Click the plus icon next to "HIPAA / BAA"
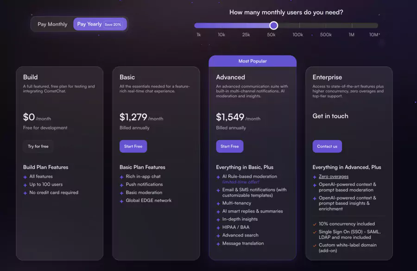Image resolution: width=417 pixels, height=271 pixels. (x=217, y=227)
